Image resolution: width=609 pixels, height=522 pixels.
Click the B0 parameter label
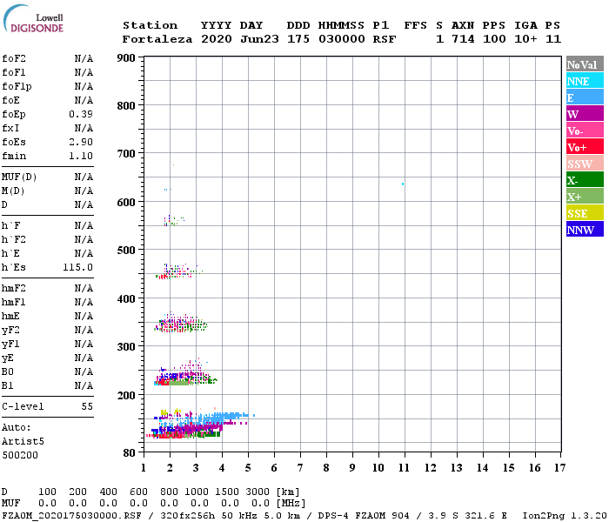7,372
